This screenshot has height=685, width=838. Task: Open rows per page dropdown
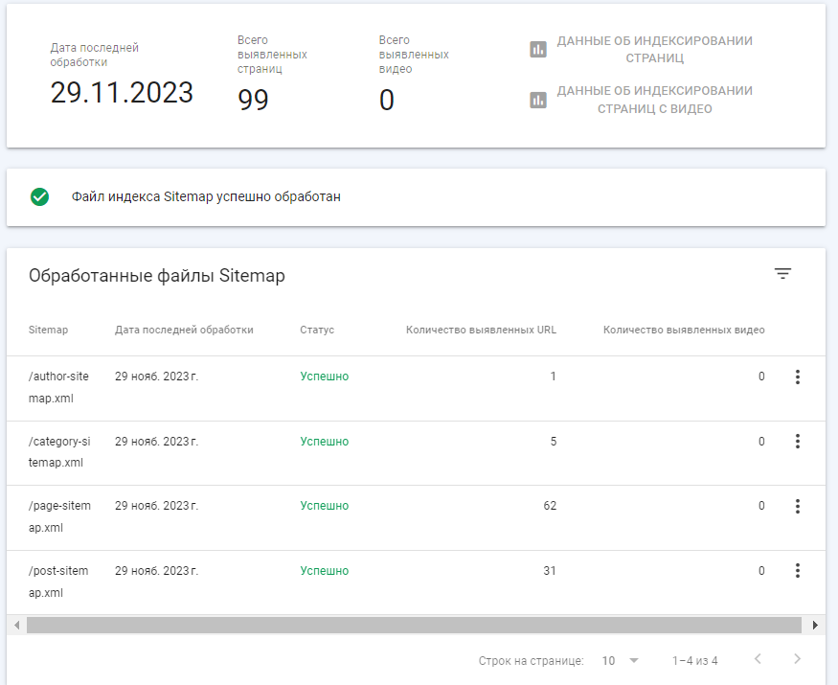pyautogui.click(x=620, y=661)
